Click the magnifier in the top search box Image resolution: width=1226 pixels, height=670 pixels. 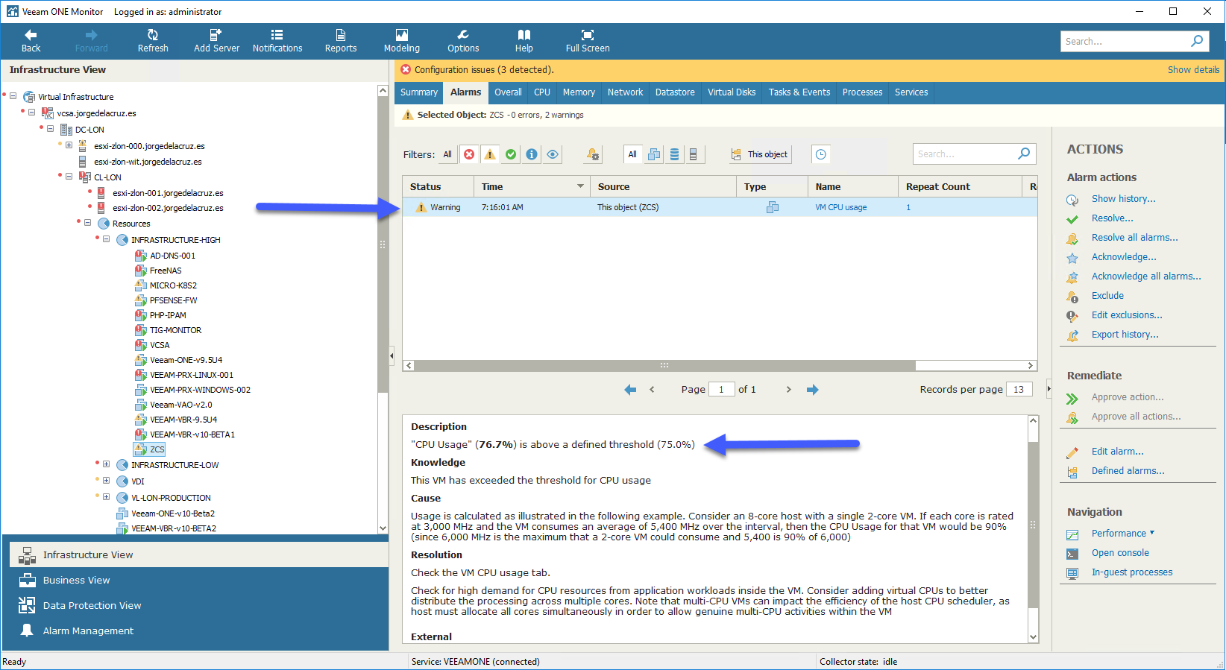point(1197,41)
